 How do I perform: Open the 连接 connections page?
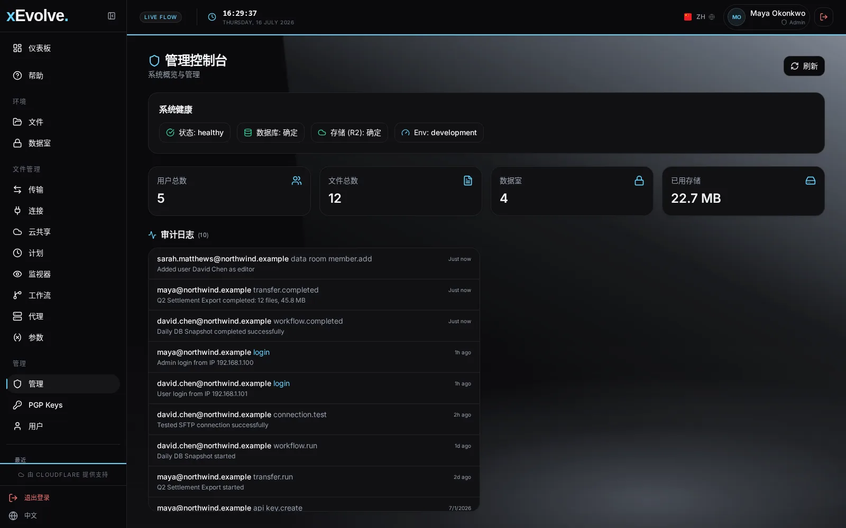(x=63, y=211)
